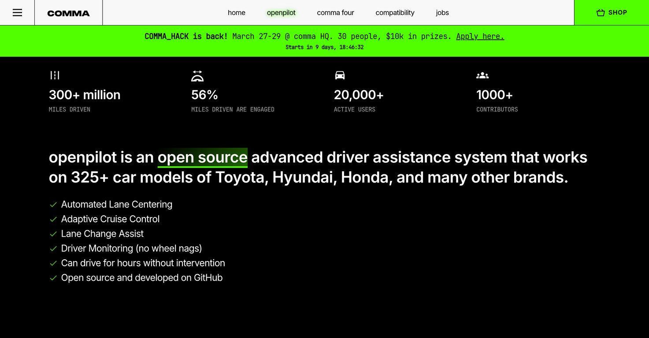Click the checkmark next to Adaptive Cruise Control

click(x=53, y=219)
